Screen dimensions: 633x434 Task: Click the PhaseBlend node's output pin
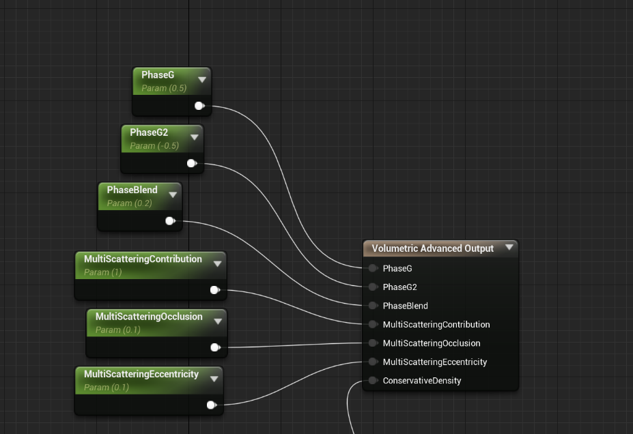[x=170, y=220]
